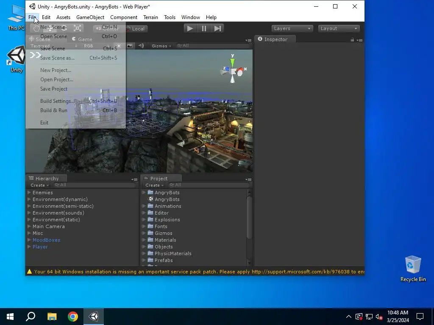The height and width of the screenshot is (325, 434).
Task: Open the Layout dropdown
Action: pos(339,28)
